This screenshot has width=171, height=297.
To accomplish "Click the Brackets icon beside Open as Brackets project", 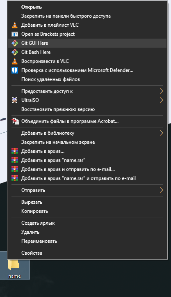I will click(x=15, y=34).
